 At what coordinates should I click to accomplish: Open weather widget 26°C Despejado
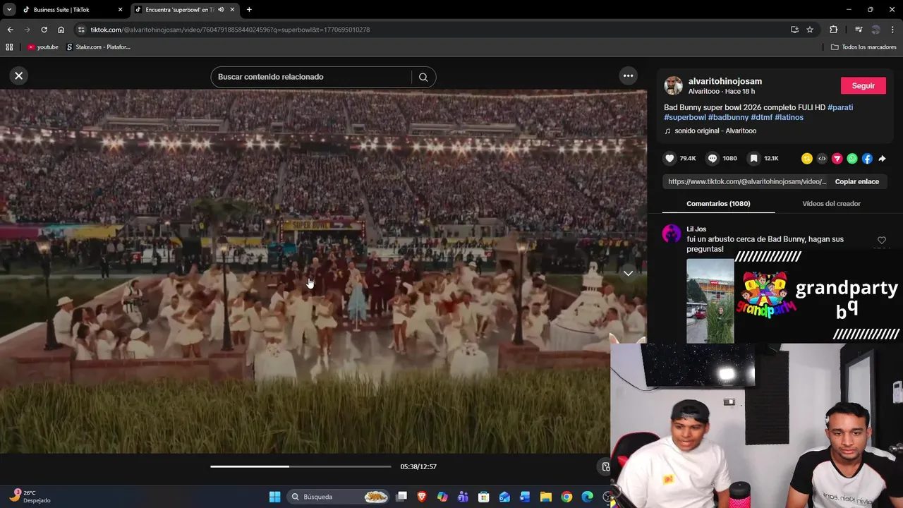click(x=30, y=497)
